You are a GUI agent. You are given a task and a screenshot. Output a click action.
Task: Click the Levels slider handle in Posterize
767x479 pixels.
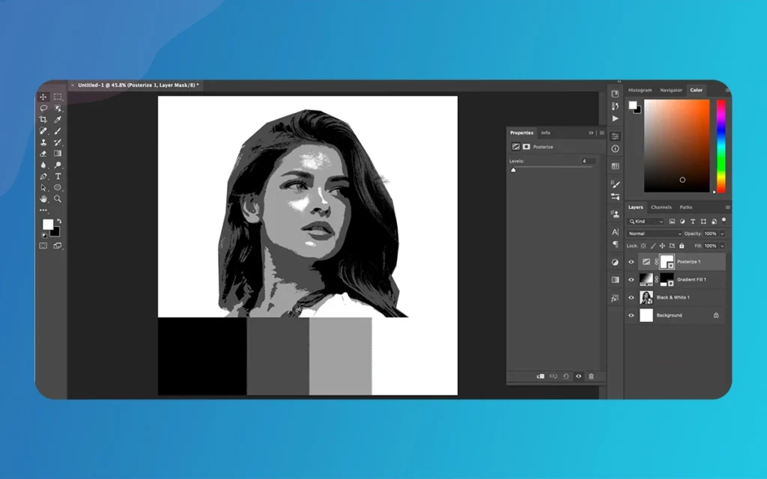point(513,171)
